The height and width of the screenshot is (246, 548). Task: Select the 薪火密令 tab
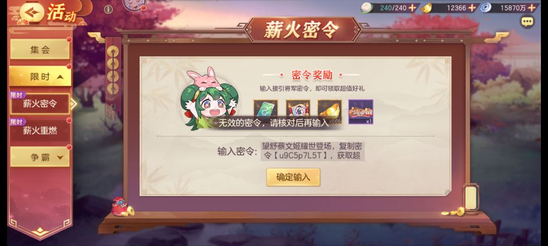[x=40, y=103]
